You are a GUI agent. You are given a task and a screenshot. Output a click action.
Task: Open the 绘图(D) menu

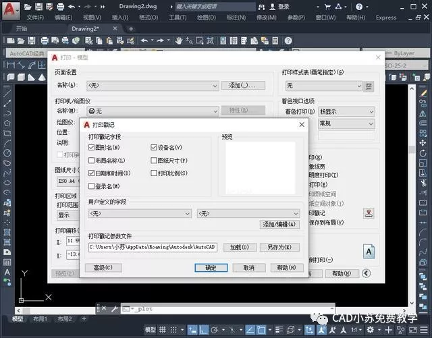pyautogui.click(x=207, y=18)
